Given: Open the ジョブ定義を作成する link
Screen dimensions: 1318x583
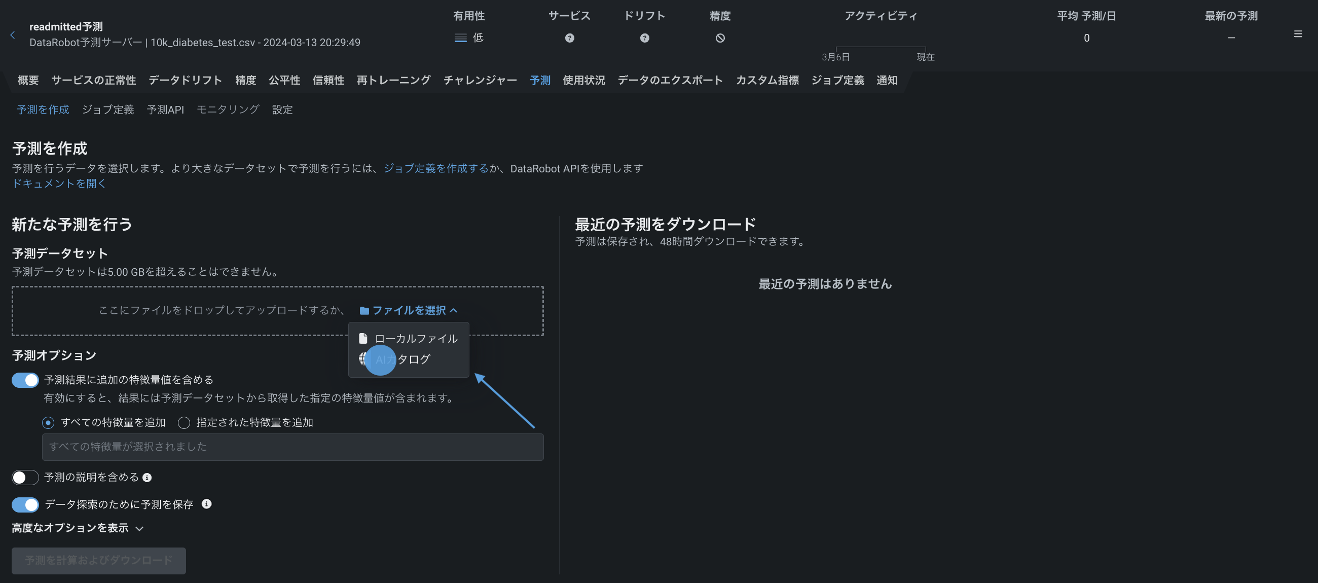Looking at the screenshot, I should [435, 168].
